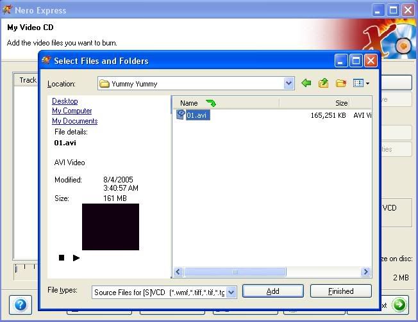Screen dimensions: 418x322
Task: Open the My Documents link
Action: tap(74, 121)
